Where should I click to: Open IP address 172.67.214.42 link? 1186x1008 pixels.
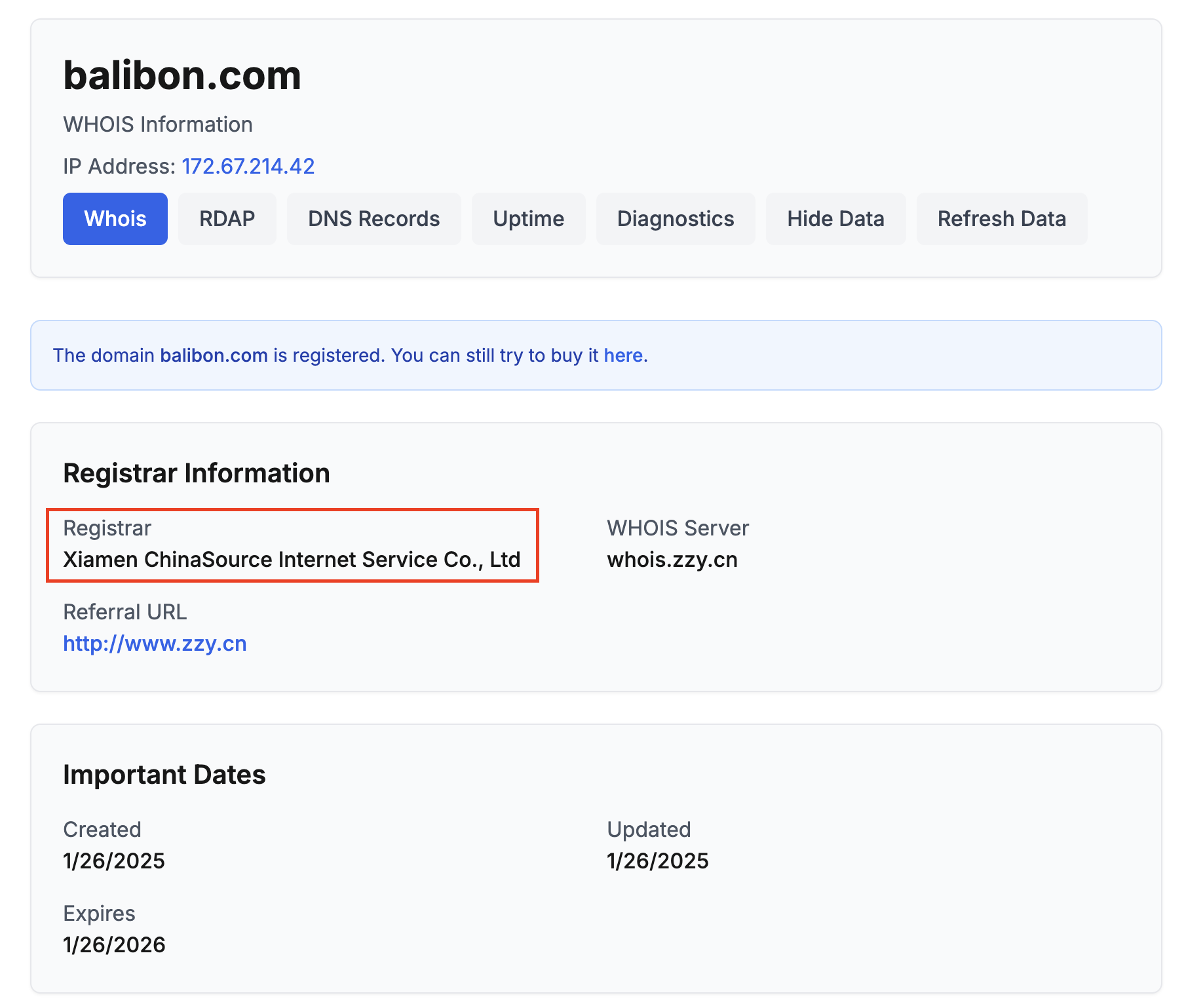click(248, 166)
